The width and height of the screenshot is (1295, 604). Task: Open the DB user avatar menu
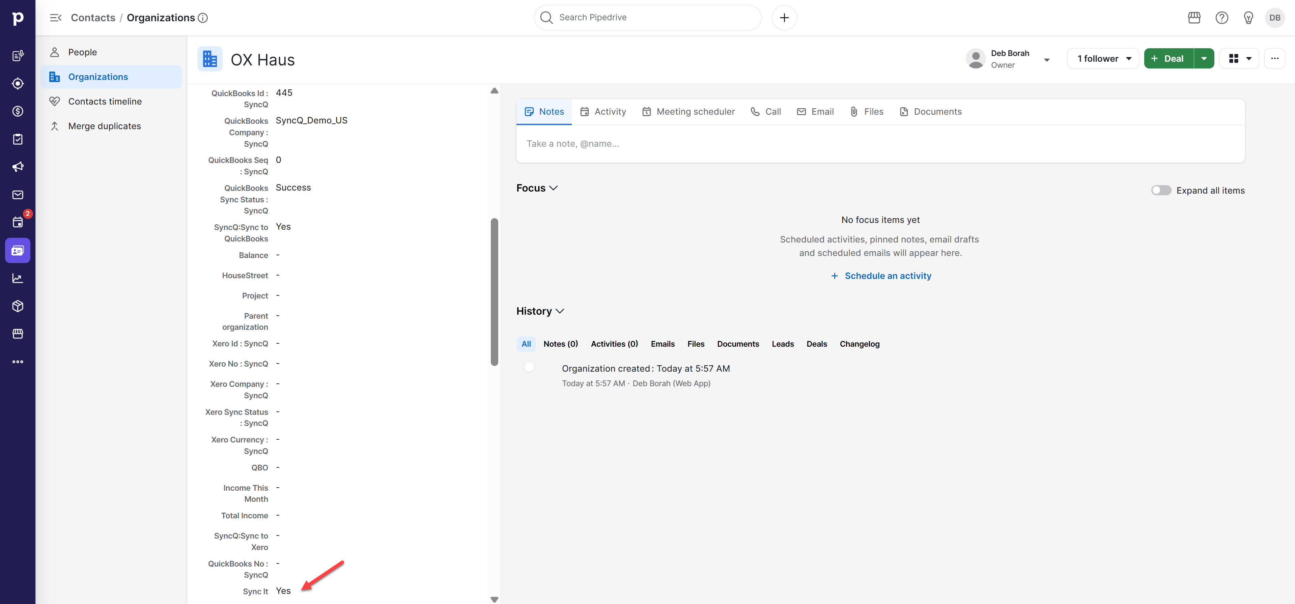coord(1274,18)
